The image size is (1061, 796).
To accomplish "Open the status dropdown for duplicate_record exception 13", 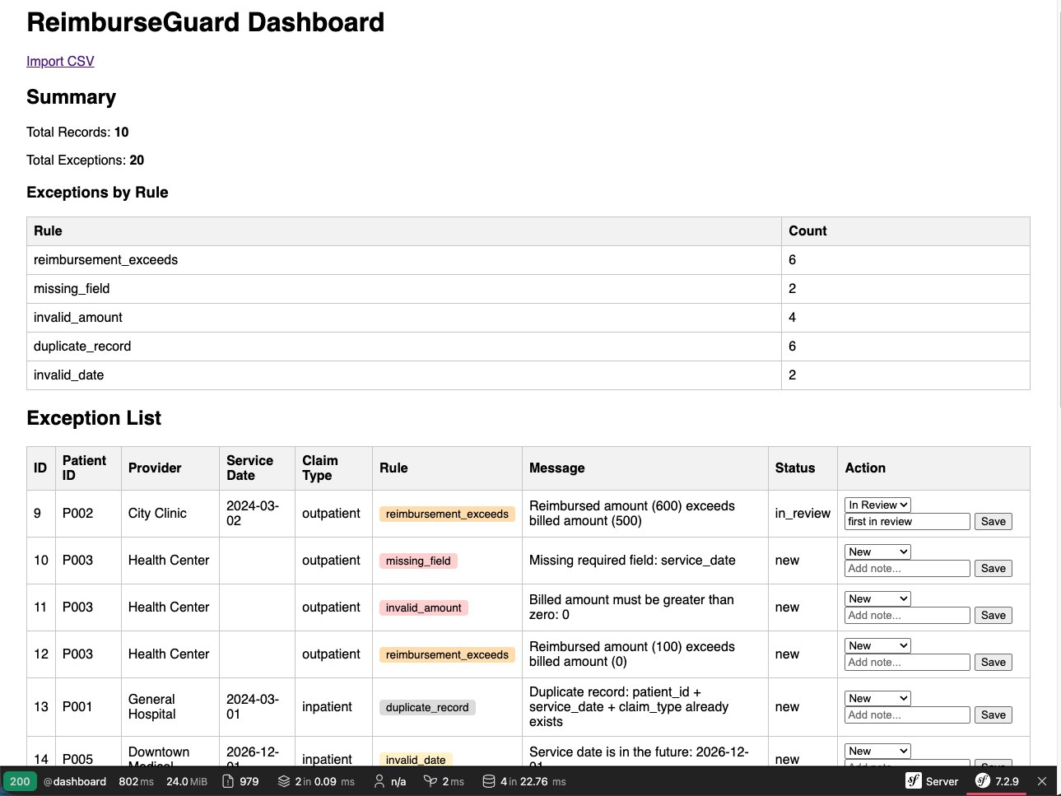I will [x=877, y=698].
